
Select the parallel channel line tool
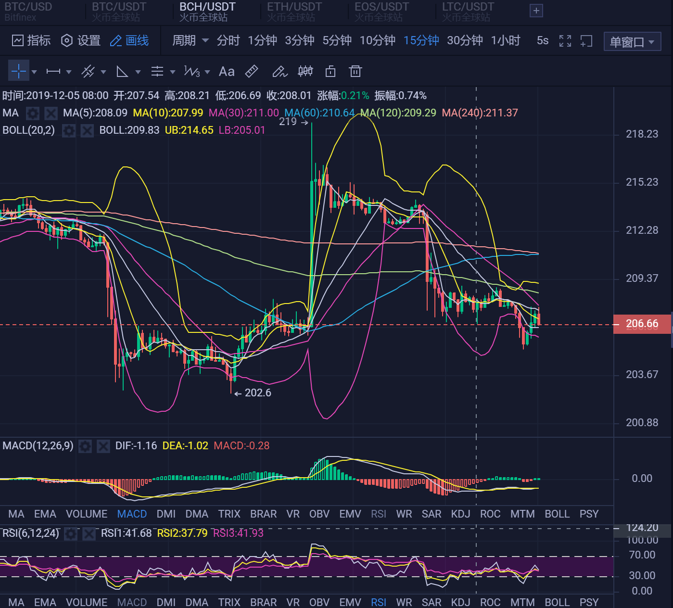tap(88, 71)
